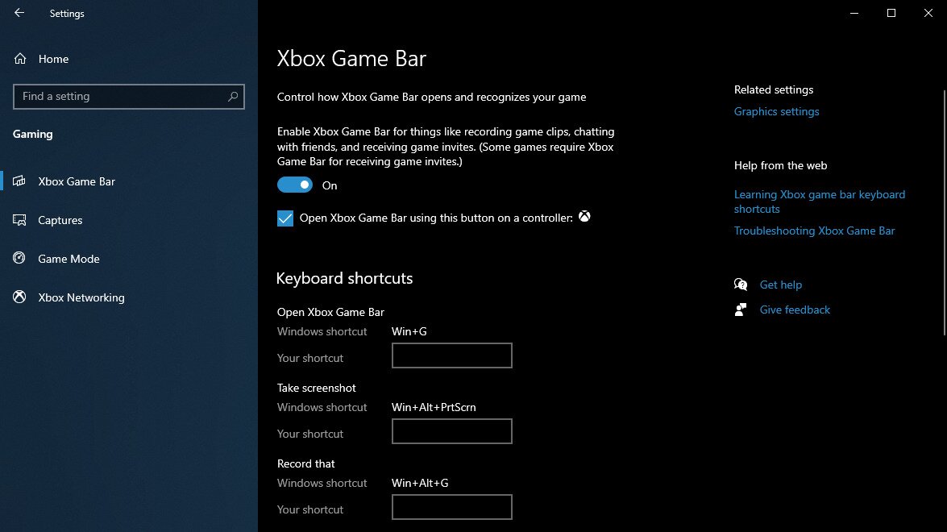Open Game Mode settings
The width and height of the screenshot is (947, 532).
69,259
